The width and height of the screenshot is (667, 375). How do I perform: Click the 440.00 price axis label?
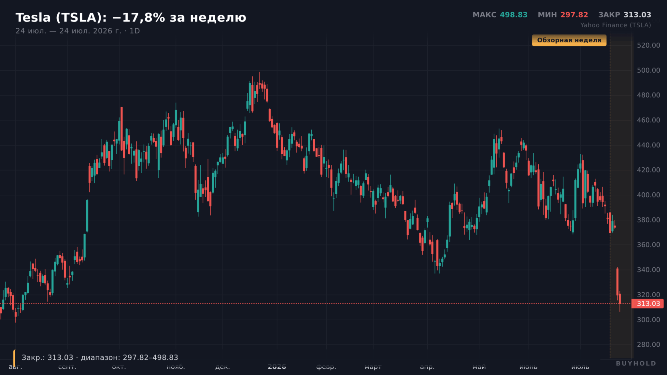pos(648,145)
